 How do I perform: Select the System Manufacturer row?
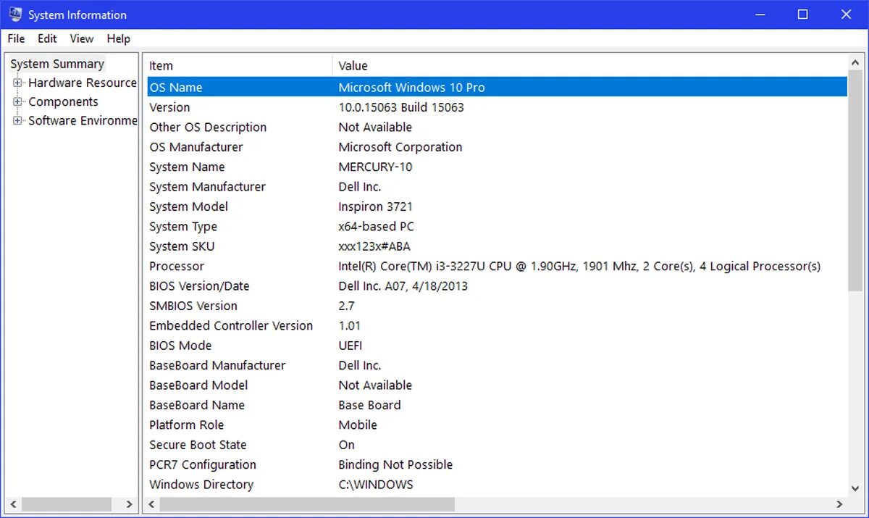tap(497, 187)
